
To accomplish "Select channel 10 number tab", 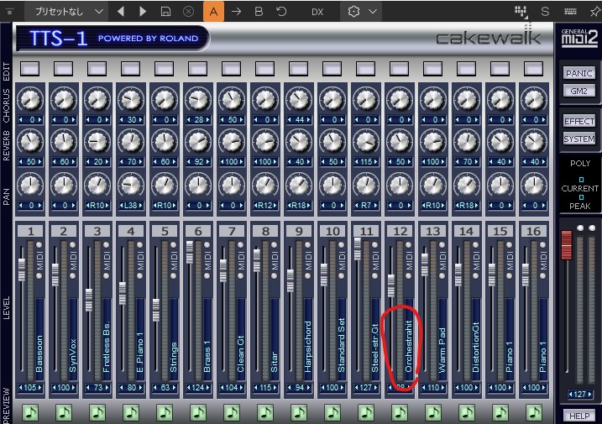I will pos(332,231).
